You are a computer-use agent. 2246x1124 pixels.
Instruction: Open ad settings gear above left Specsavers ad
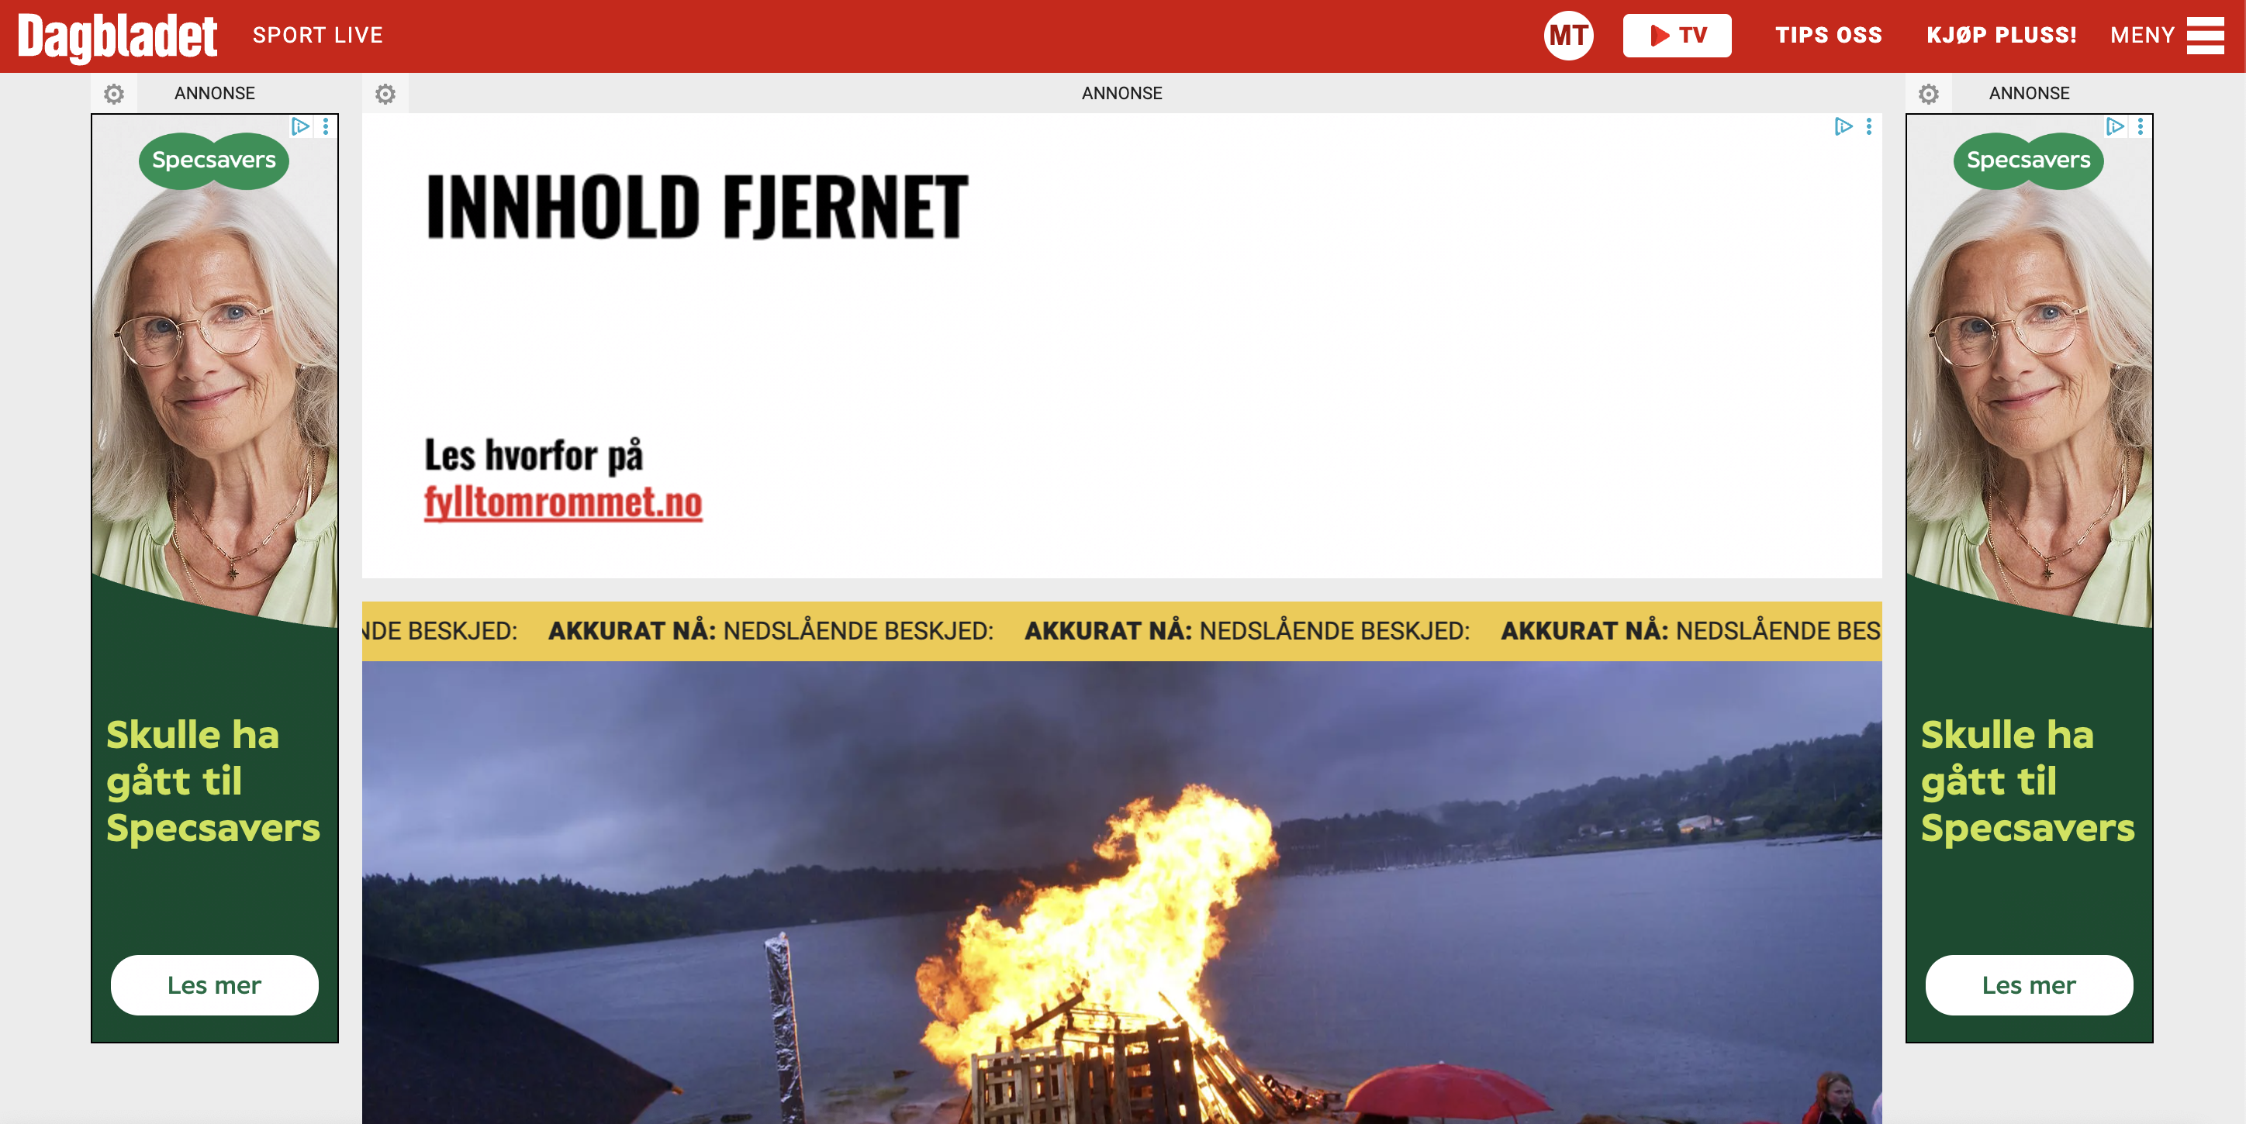coord(114,93)
